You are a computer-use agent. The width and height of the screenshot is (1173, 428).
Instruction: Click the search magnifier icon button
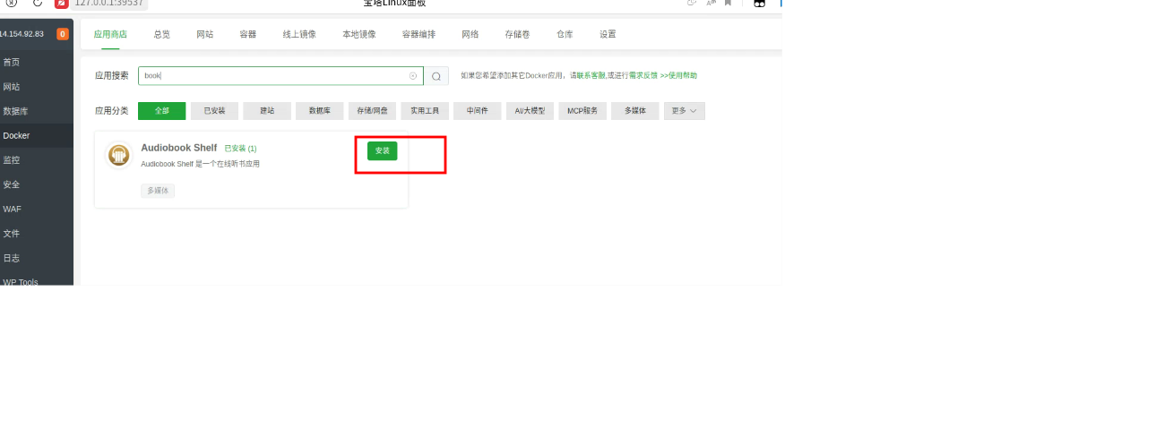coord(436,76)
